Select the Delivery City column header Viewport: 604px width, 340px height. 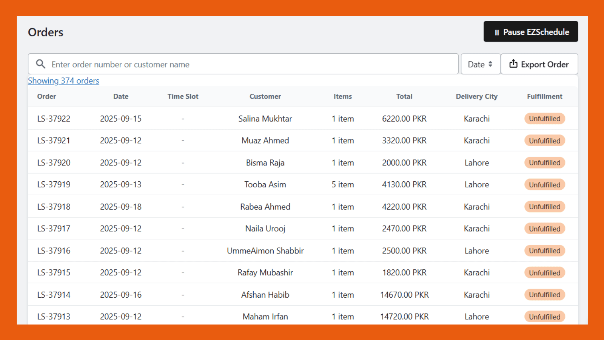click(476, 96)
